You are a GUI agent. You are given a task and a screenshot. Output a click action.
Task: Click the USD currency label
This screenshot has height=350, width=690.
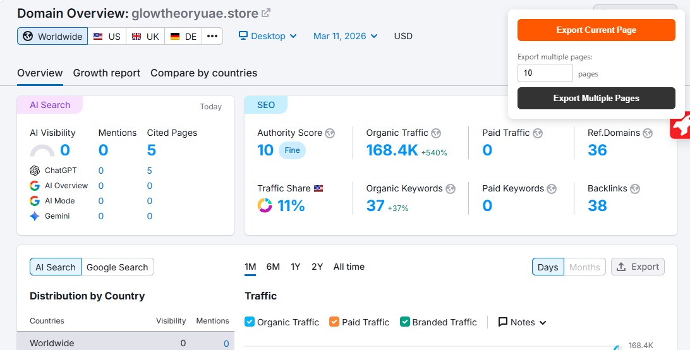pyautogui.click(x=403, y=36)
